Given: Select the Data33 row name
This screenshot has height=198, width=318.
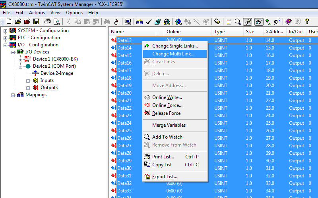Looking at the screenshot, I should [124, 191].
